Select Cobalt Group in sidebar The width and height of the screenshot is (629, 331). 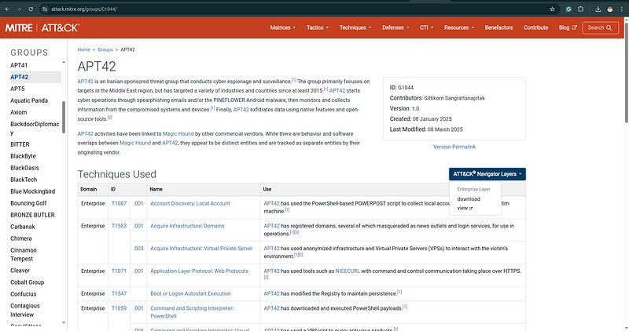click(28, 282)
